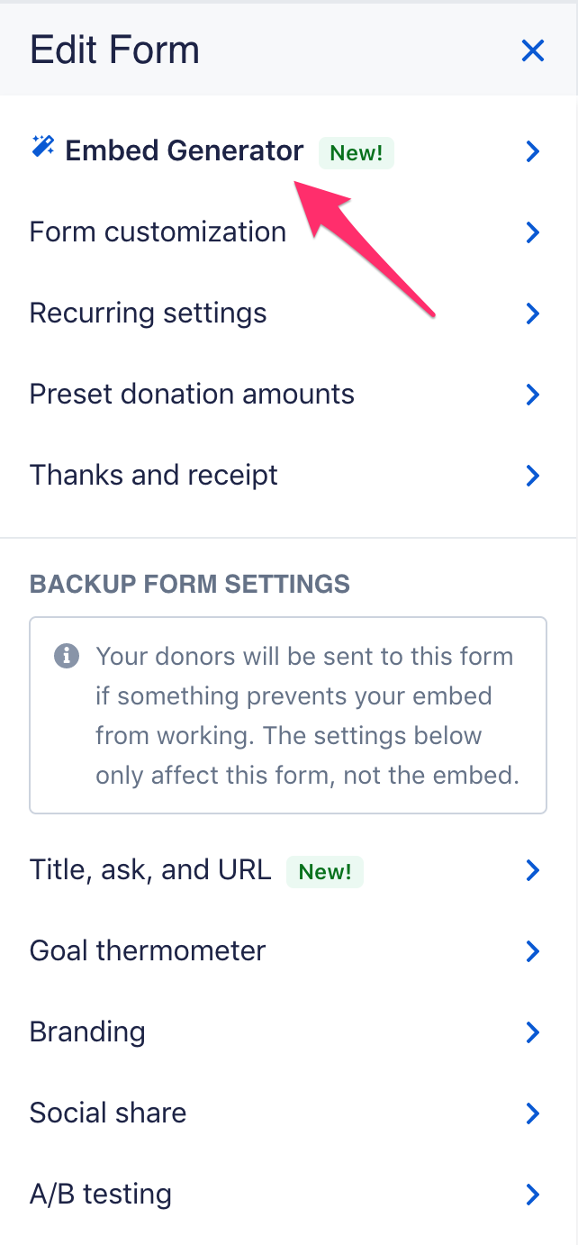This screenshot has width=578, height=1245.
Task: Click the Social share row chevron
Action: click(533, 1113)
